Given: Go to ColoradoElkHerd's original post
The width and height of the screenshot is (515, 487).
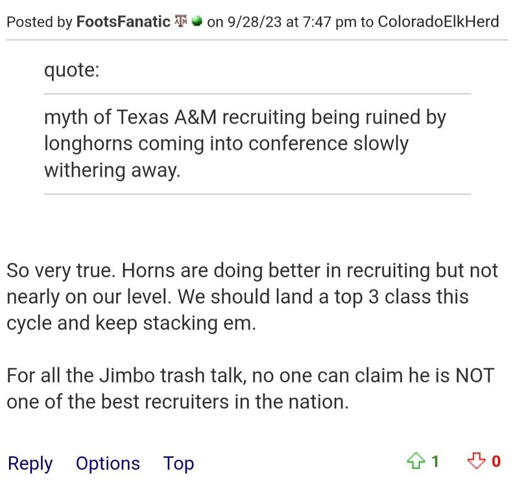Looking at the screenshot, I should pos(438,21).
